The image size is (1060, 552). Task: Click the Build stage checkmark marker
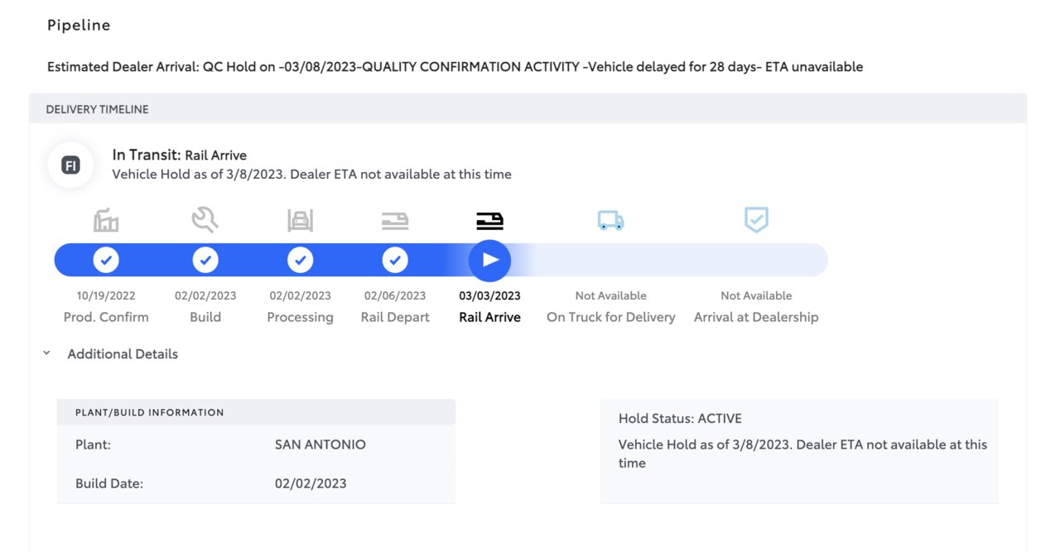pyautogui.click(x=205, y=260)
